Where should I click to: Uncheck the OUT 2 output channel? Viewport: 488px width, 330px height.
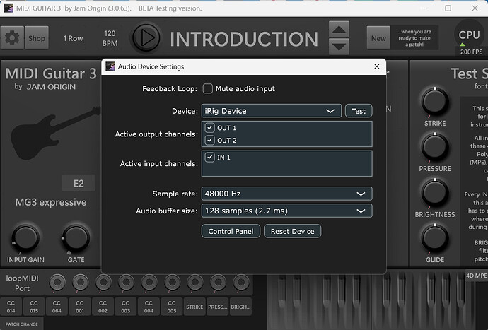pyautogui.click(x=209, y=140)
